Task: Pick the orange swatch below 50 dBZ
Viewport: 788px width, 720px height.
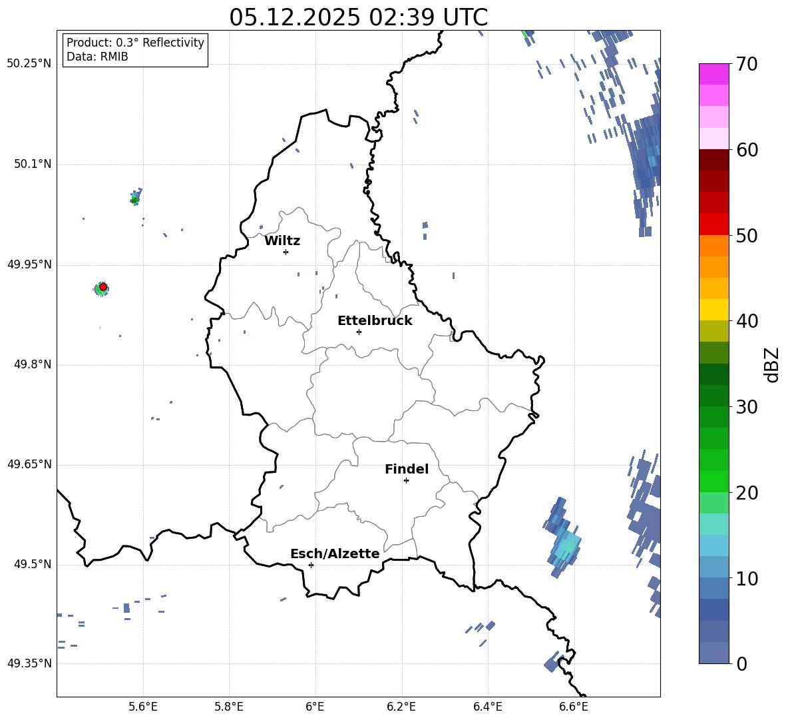Action: 713,246
